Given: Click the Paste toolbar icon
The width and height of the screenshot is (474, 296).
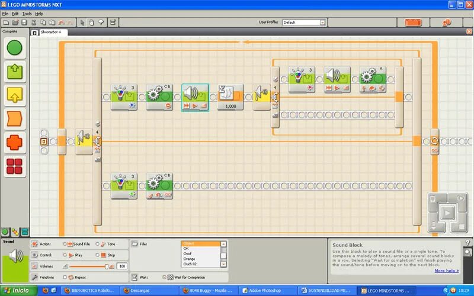Looking at the screenshot, I should (x=52, y=22).
